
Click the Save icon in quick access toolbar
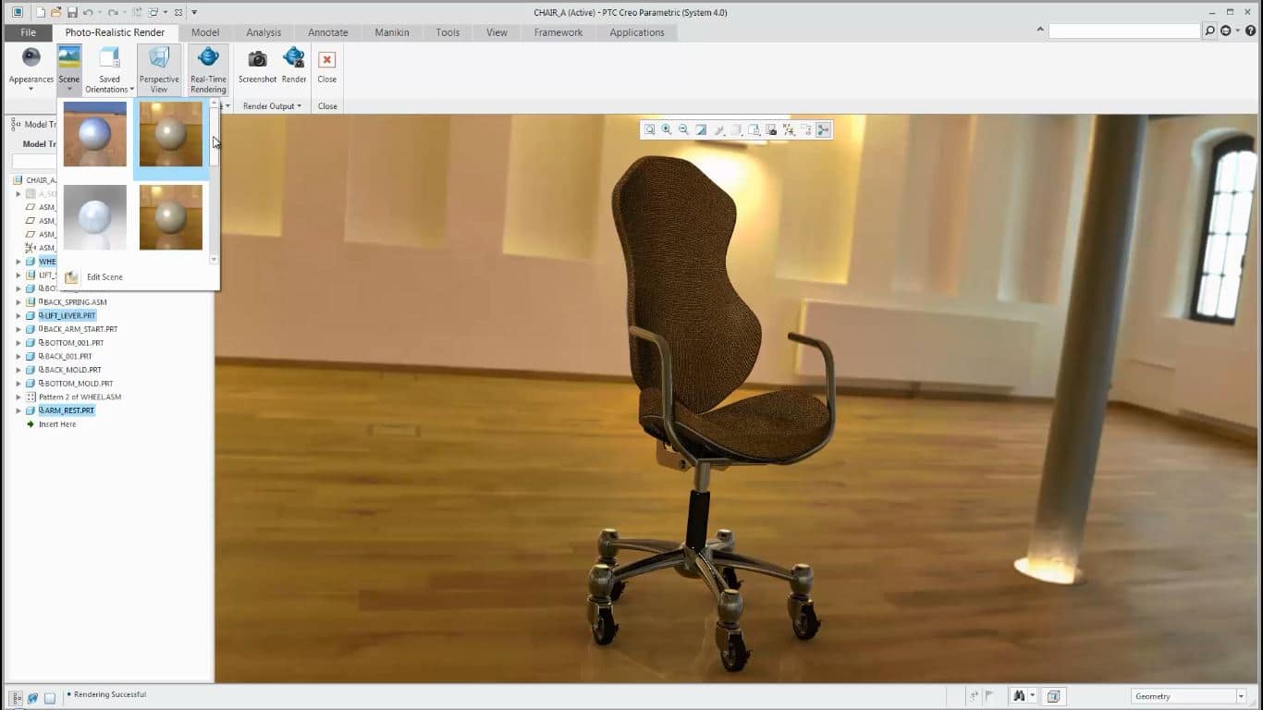click(71, 12)
